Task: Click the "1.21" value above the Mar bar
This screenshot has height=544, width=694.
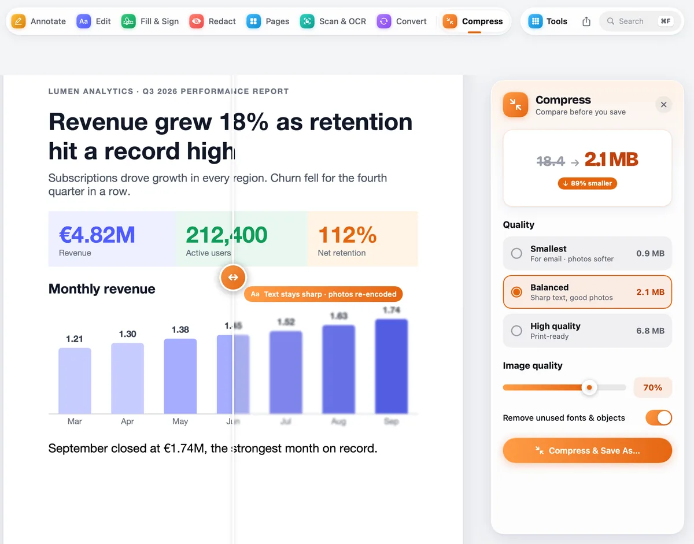Action: point(75,339)
